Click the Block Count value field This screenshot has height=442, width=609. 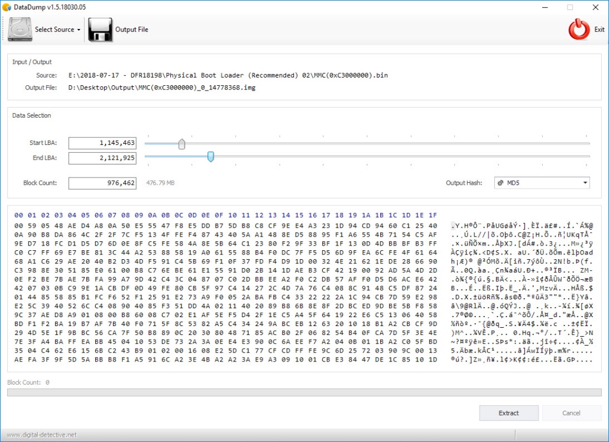(102, 183)
